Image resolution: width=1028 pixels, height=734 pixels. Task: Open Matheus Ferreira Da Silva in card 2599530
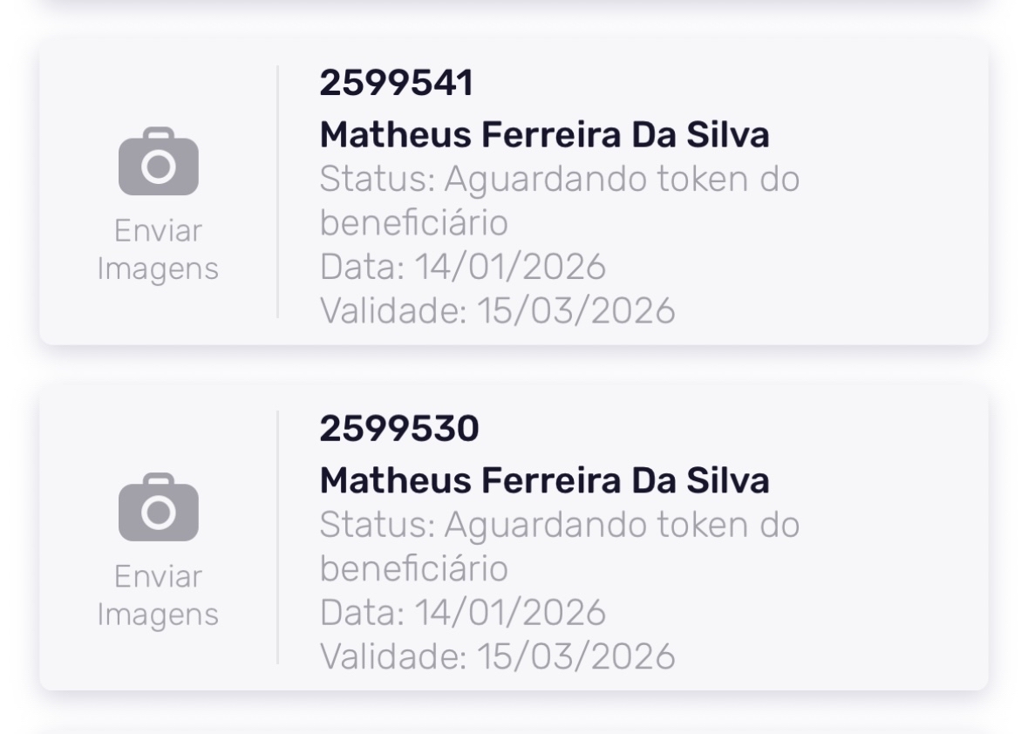pos(544,480)
